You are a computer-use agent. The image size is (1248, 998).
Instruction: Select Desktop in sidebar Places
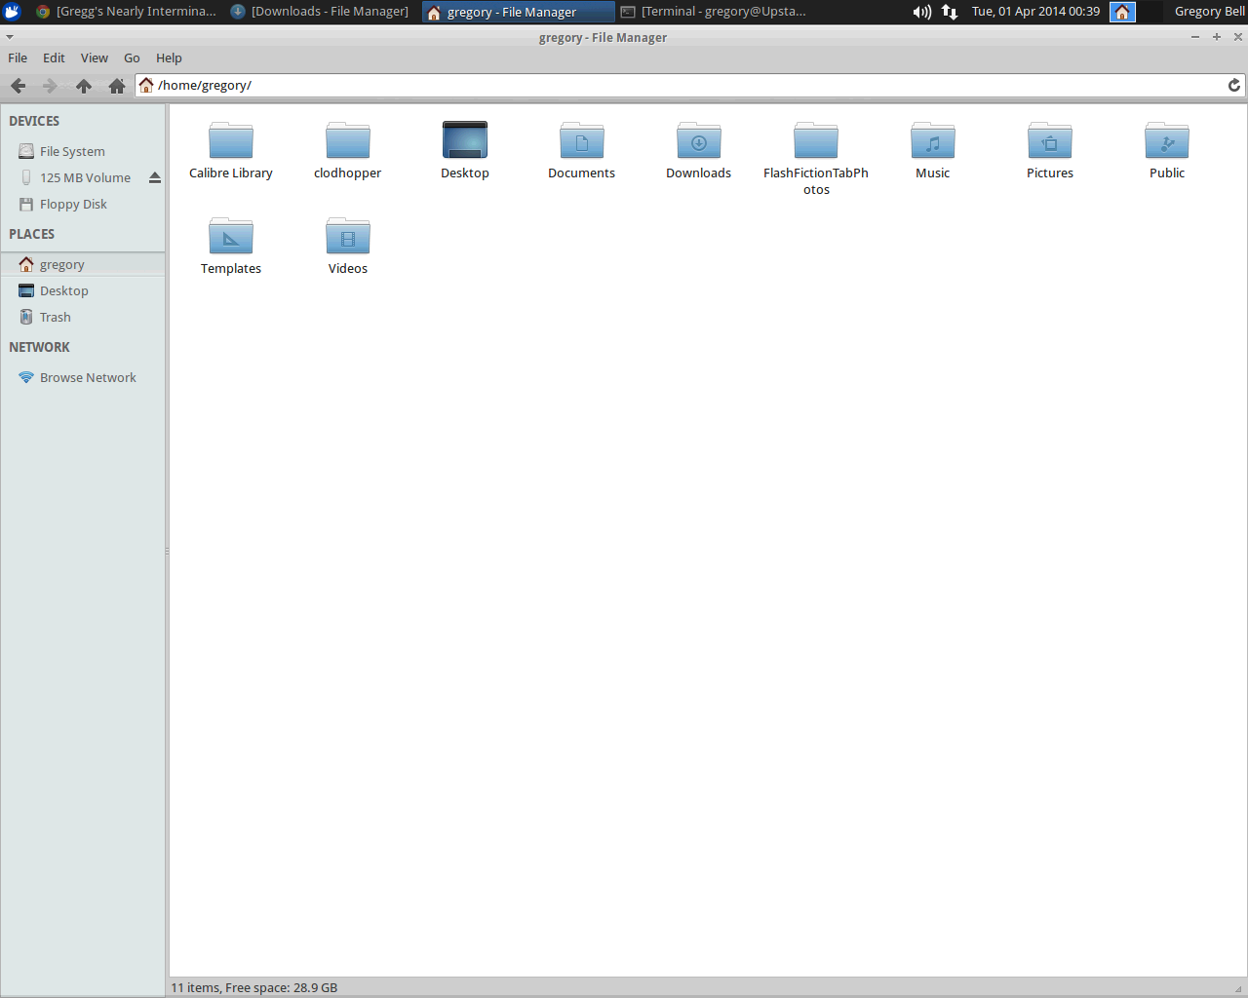coord(83,291)
